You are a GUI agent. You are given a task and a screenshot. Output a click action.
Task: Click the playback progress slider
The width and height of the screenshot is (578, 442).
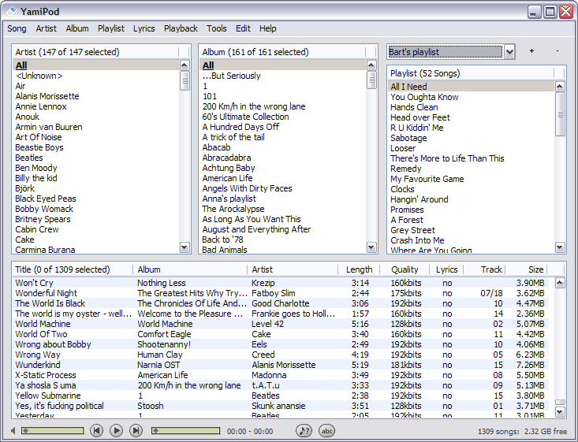[185, 431]
